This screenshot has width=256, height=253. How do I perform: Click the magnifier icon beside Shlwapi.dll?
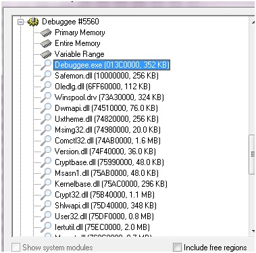click(46, 206)
